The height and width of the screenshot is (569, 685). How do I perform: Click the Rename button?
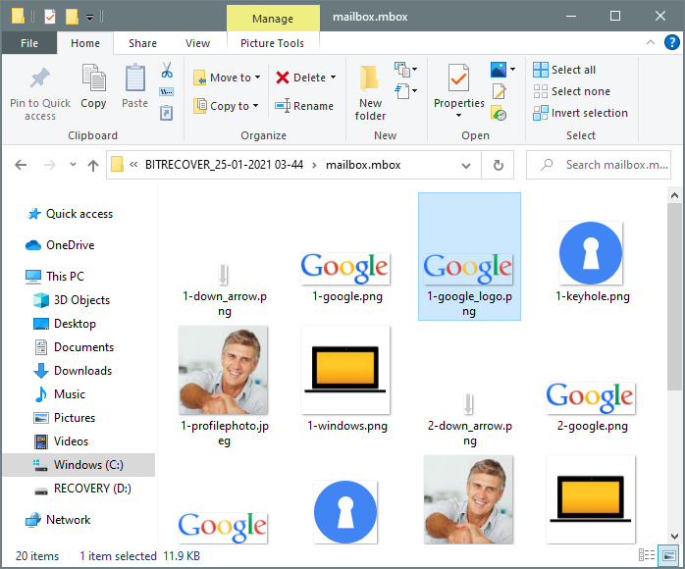pyautogui.click(x=304, y=106)
